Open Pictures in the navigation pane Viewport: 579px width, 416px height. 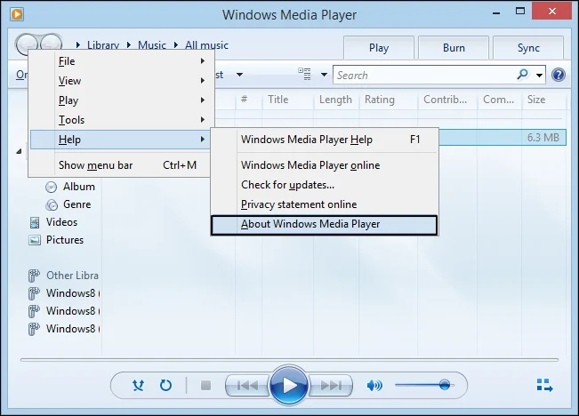tap(65, 240)
